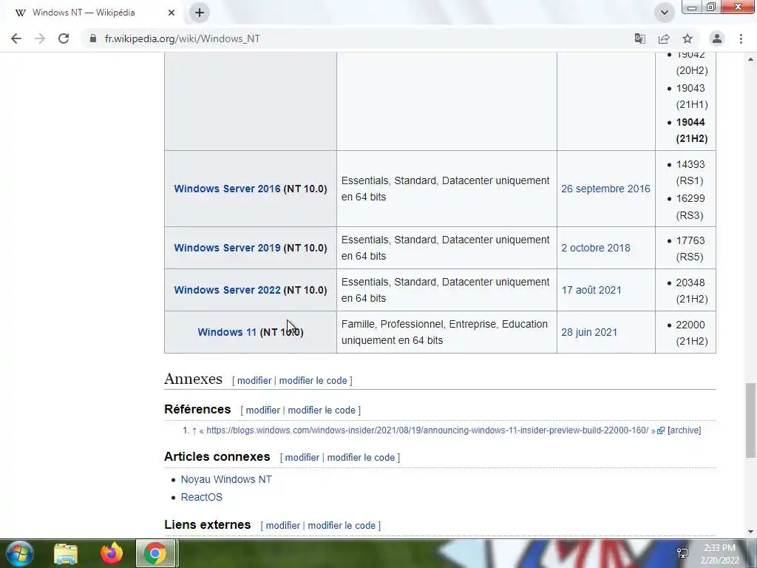Select the 20348 (21H2) build text

click(691, 291)
